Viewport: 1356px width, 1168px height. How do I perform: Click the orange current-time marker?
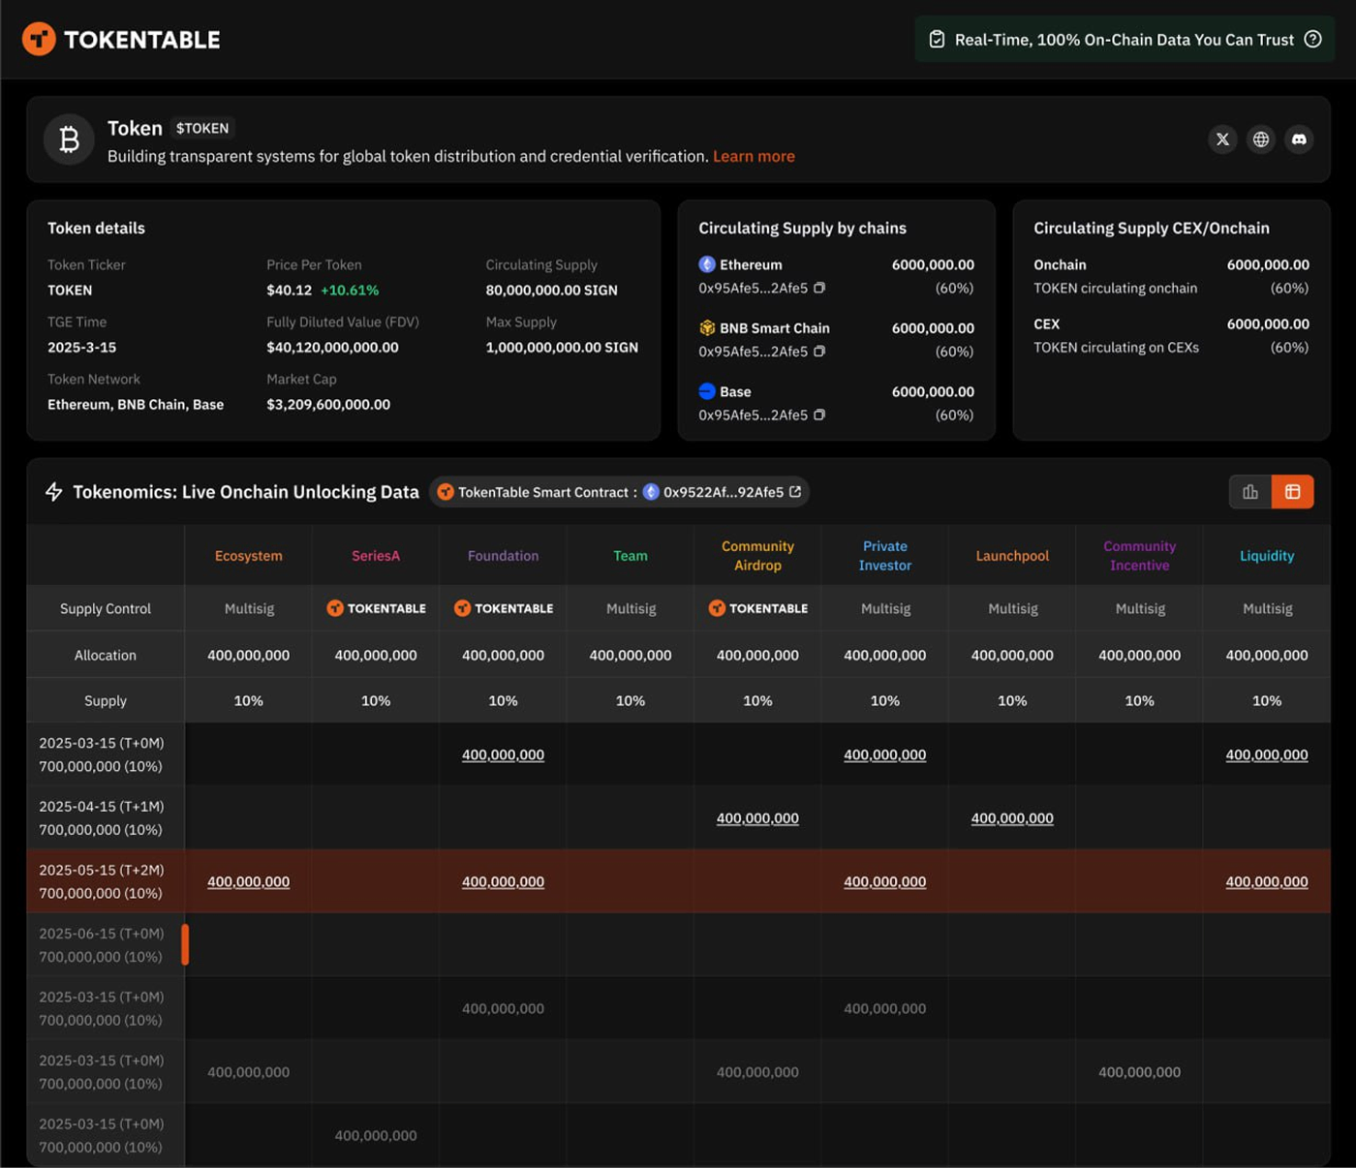pos(185,944)
